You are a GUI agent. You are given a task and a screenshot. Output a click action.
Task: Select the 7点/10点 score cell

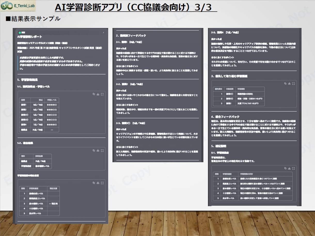[x=37, y=125]
